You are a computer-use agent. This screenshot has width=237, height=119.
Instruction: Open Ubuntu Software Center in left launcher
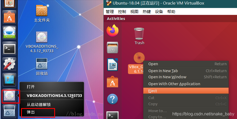coord(9,17)
